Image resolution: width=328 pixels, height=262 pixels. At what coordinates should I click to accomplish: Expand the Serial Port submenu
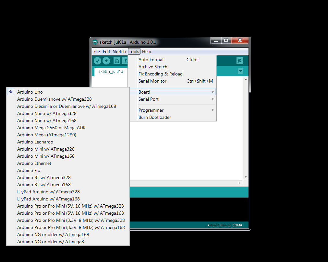tap(172, 99)
